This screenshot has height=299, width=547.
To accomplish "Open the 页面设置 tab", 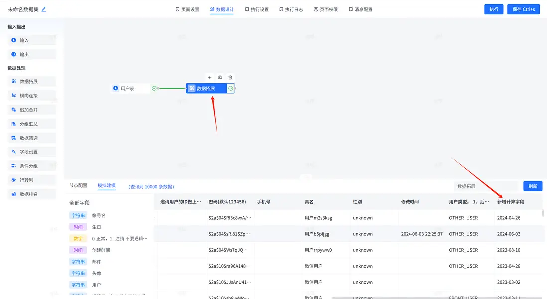I will 187,9.
